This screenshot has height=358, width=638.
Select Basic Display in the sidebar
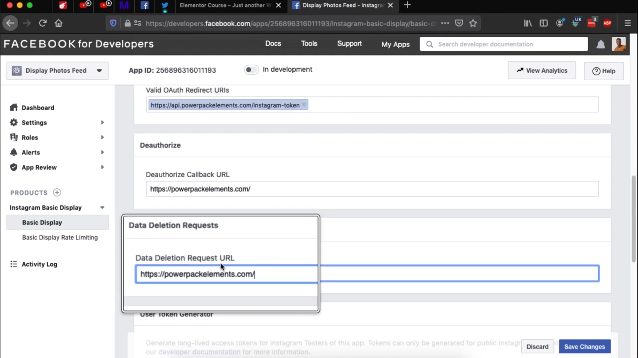pos(57,222)
